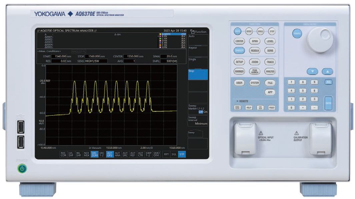
Task: Click the SPAN value field showing 20.0 nm
Action: tap(166, 55)
